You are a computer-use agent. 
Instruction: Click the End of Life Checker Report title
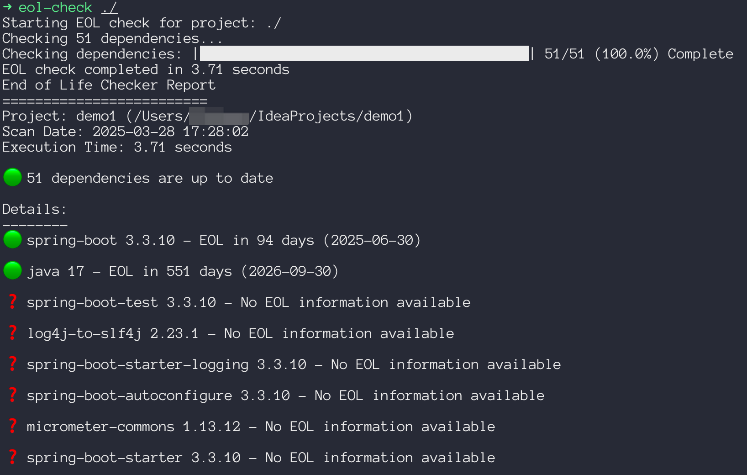pos(109,85)
